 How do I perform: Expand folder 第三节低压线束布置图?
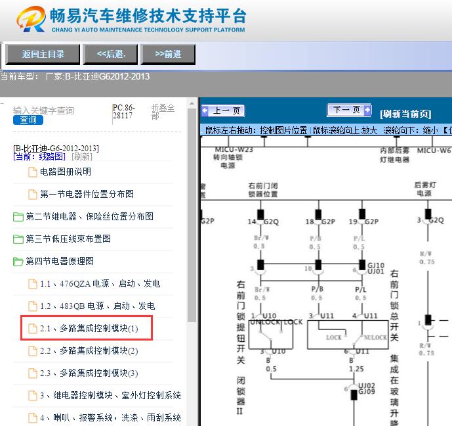coord(68,239)
